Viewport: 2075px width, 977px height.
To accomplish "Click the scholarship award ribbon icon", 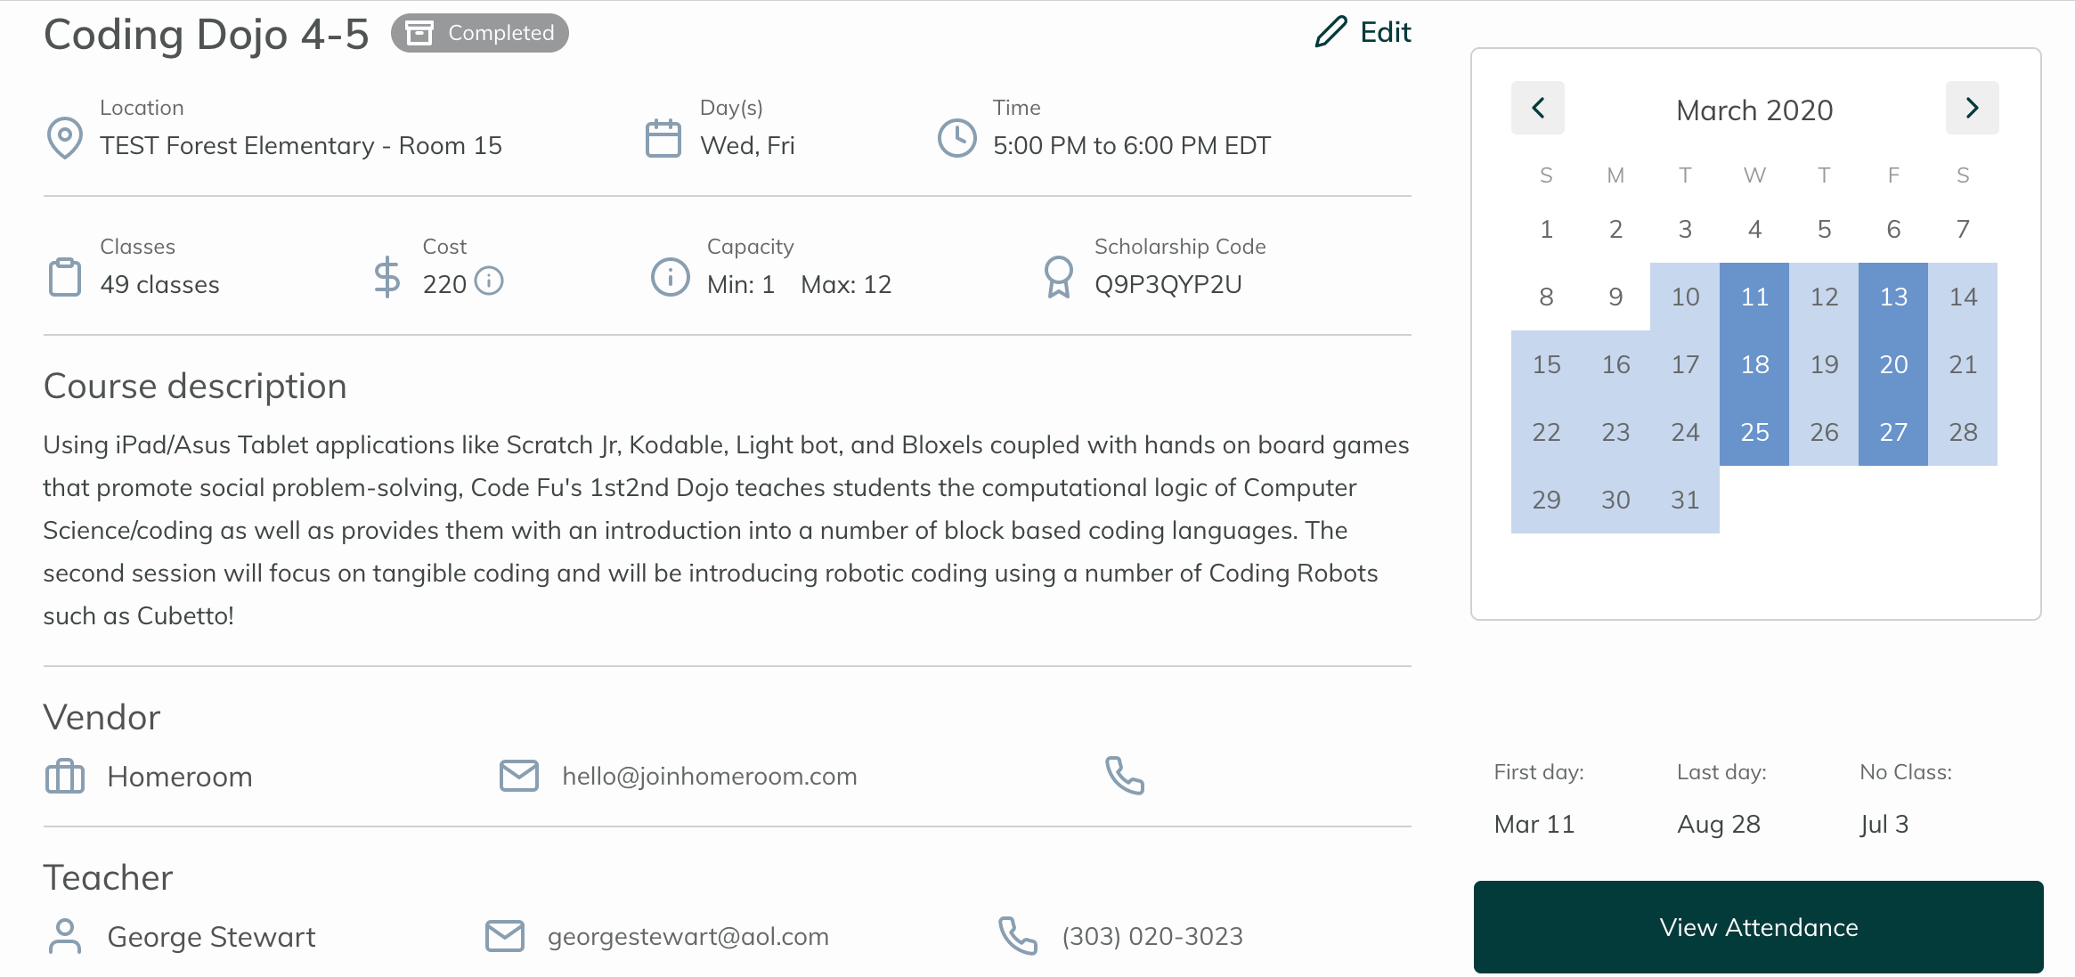I will pyautogui.click(x=1058, y=277).
